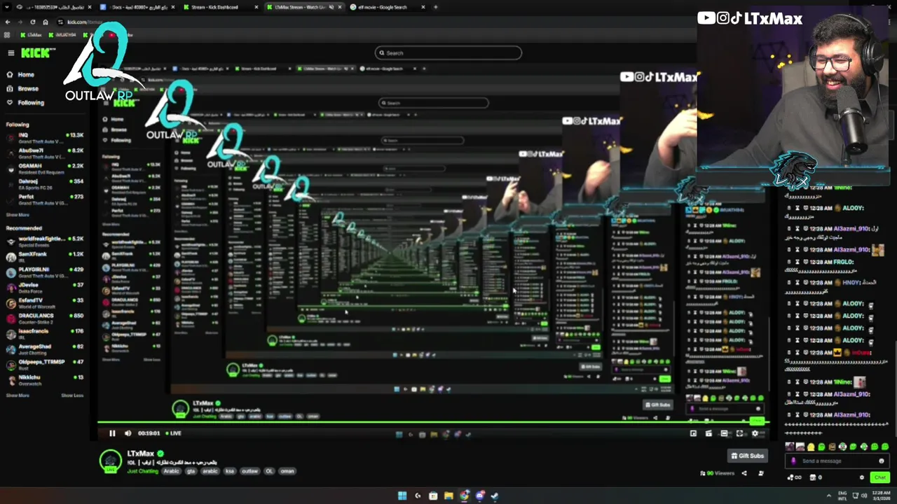Select the oman tag
Viewport: 897px width, 504px height.
pyautogui.click(x=287, y=471)
